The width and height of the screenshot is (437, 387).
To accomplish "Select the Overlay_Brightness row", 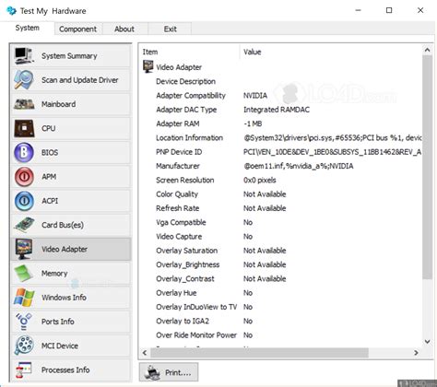I will click(x=281, y=264).
